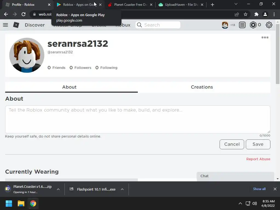Click the About description text area
This screenshot has width=280, height=210.
click(x=138, y=119)
